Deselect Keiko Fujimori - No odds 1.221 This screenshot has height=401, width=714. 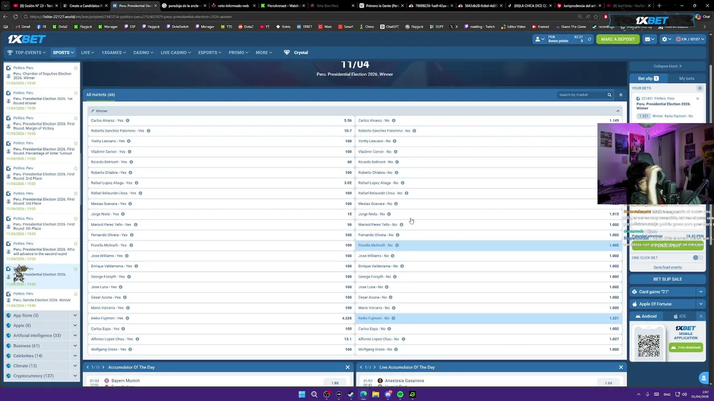click(x=488, y=318)
